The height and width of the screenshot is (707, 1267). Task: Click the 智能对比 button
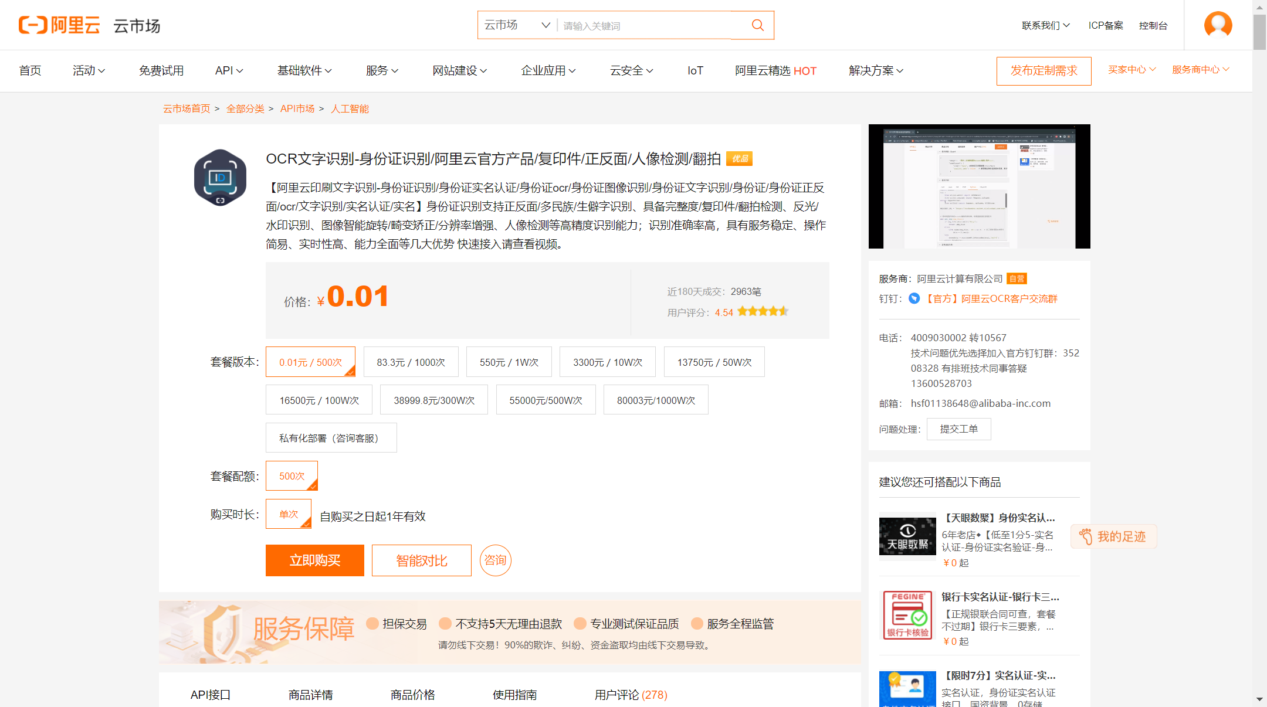(422, 560)
